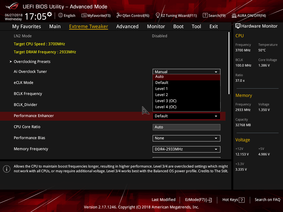Open the Ai Overclock Tuner dropdown
Image resolution: width=283 pixels, height=212 pixels.
(x=187, y=71)
